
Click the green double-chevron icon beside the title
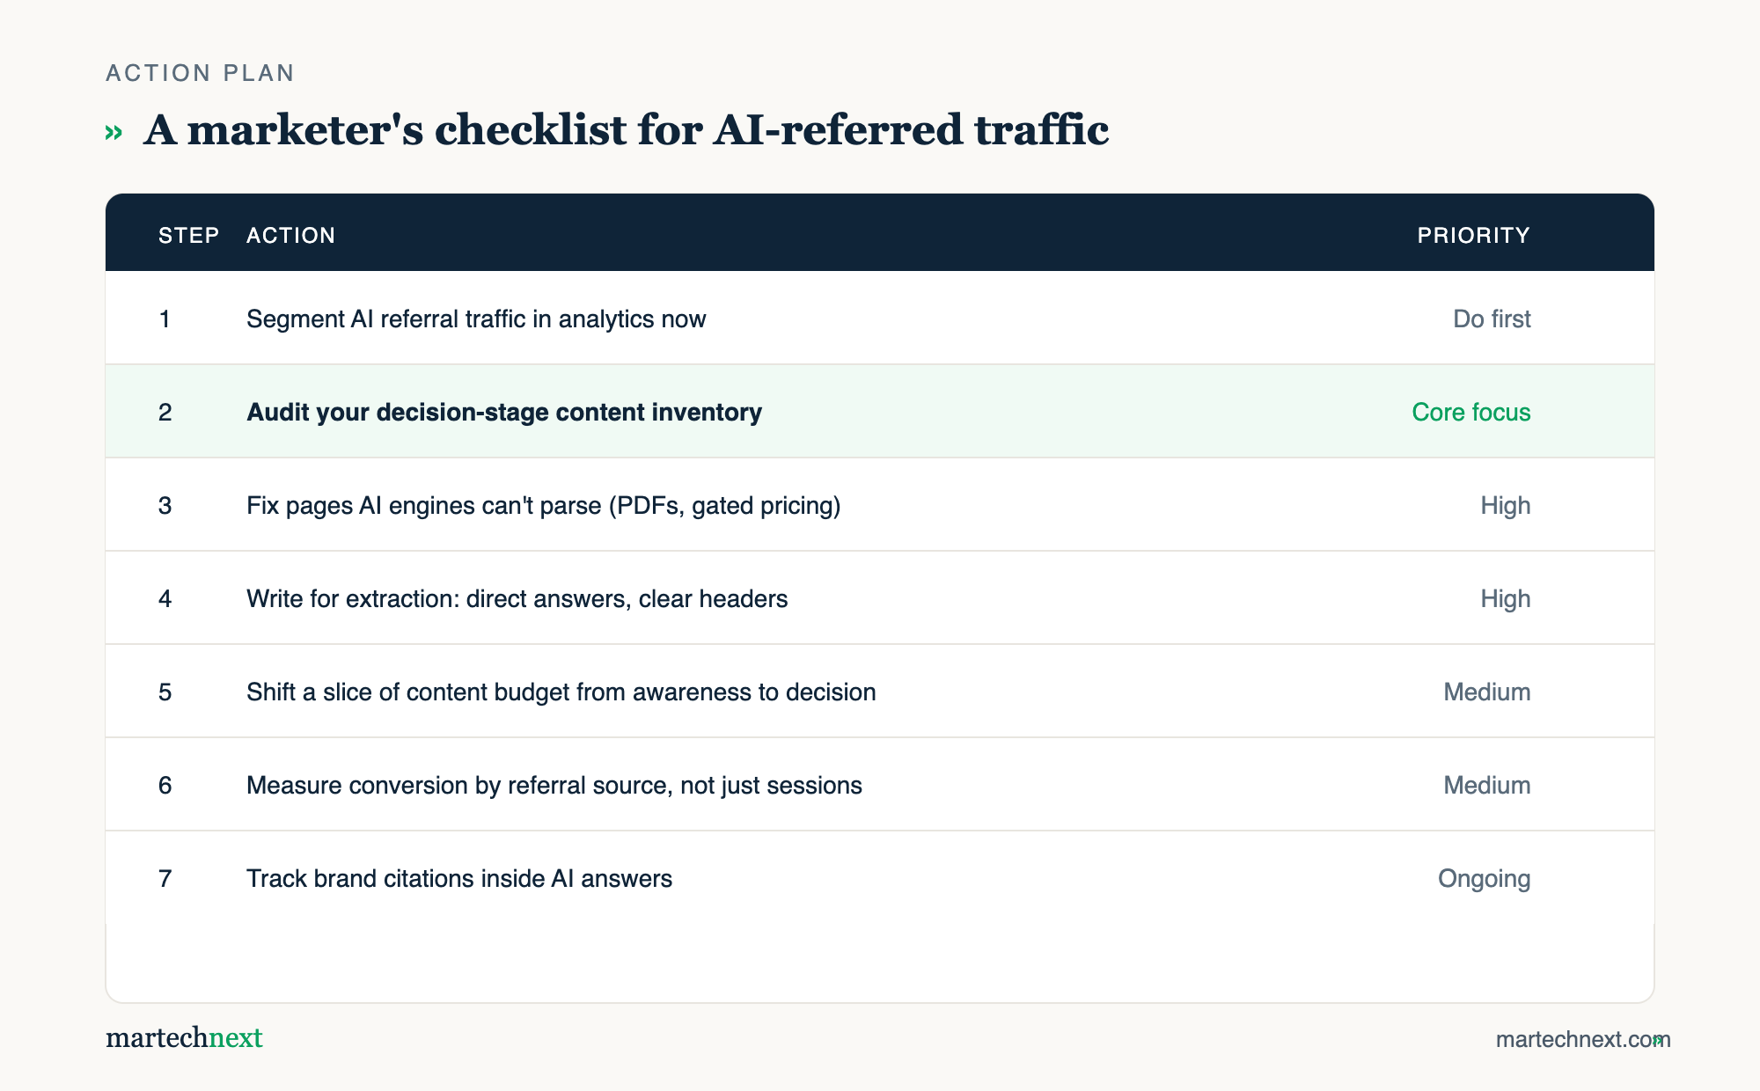[114, 133]
